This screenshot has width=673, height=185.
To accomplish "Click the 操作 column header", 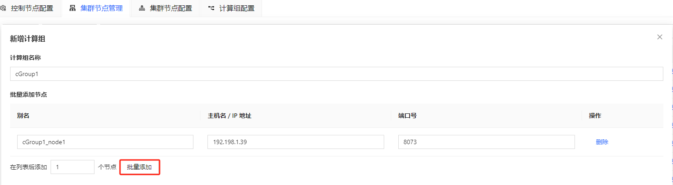I will coord(595,116).
